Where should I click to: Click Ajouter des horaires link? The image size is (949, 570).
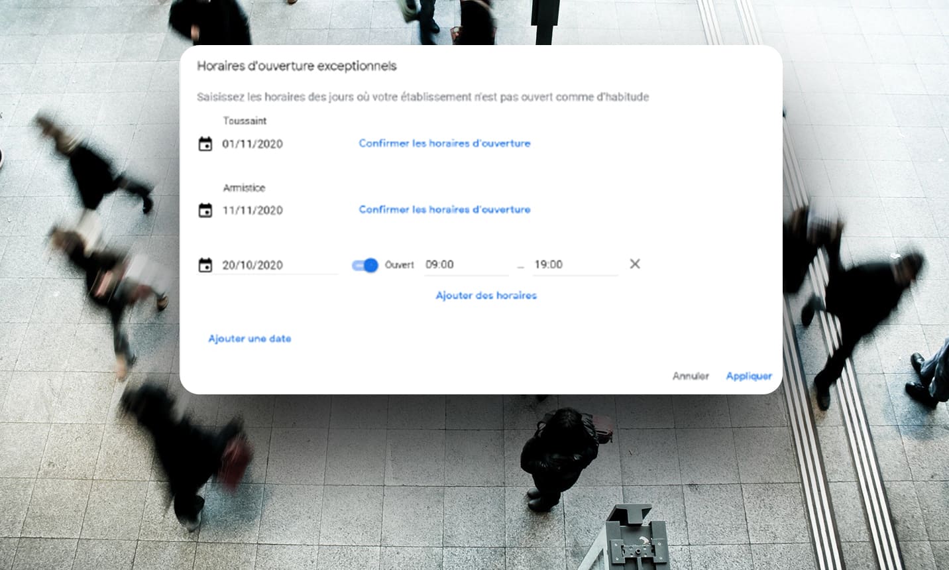486,296
